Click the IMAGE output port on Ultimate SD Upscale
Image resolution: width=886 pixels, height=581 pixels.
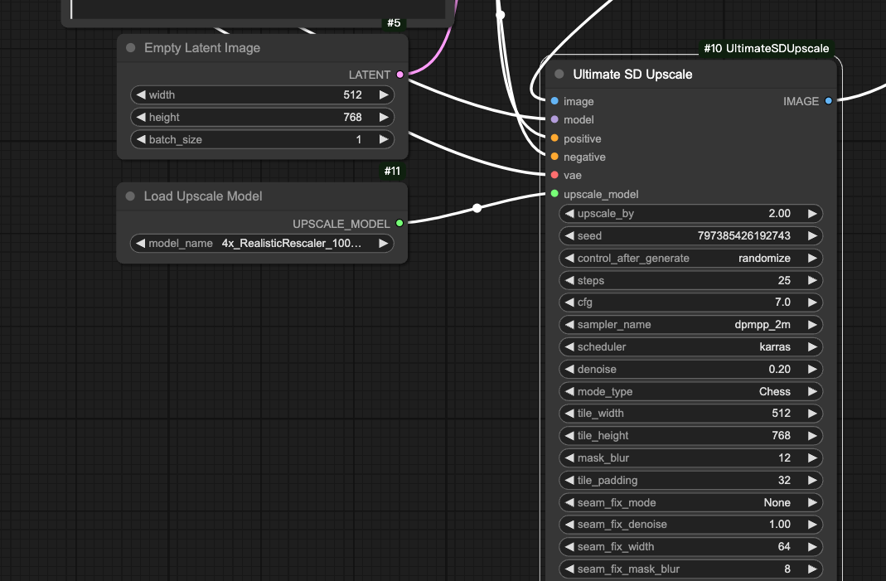828,101
